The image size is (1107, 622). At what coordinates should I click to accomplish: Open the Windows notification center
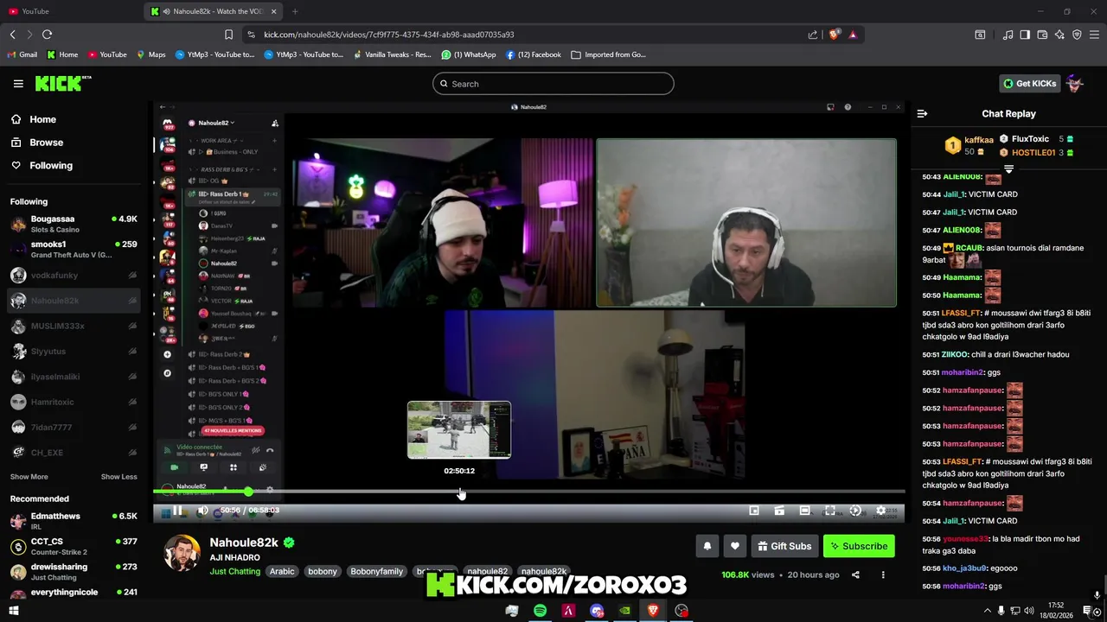pos(1088,611)
